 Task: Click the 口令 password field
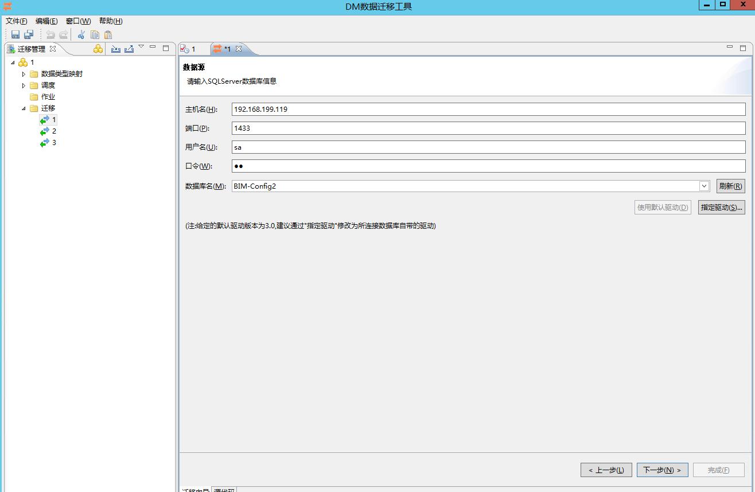489,166
